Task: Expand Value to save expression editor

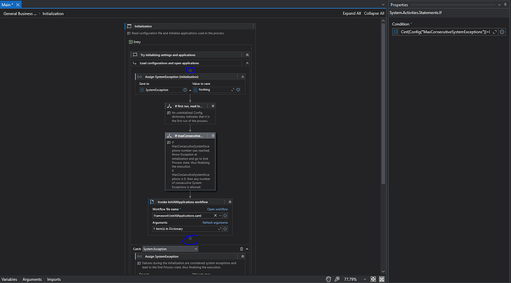Action: 233,90
